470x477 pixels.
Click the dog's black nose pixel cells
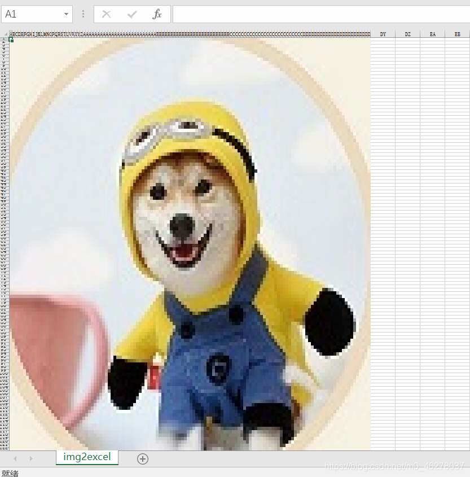(x=182, y=226)
